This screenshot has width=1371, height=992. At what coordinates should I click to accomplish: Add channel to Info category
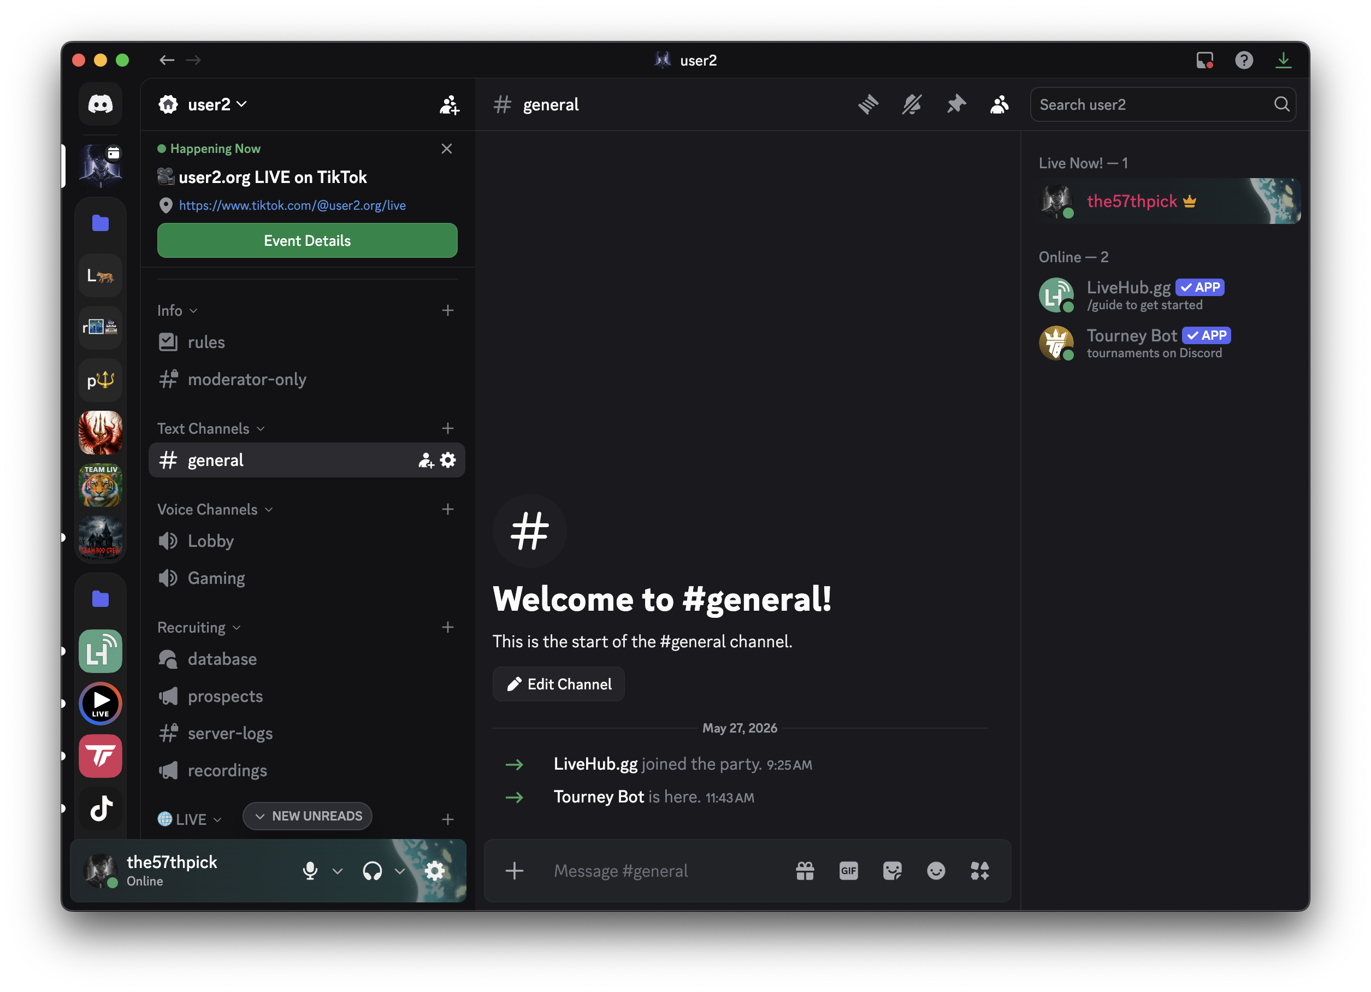pyautogui.click(x=448, y=310)
